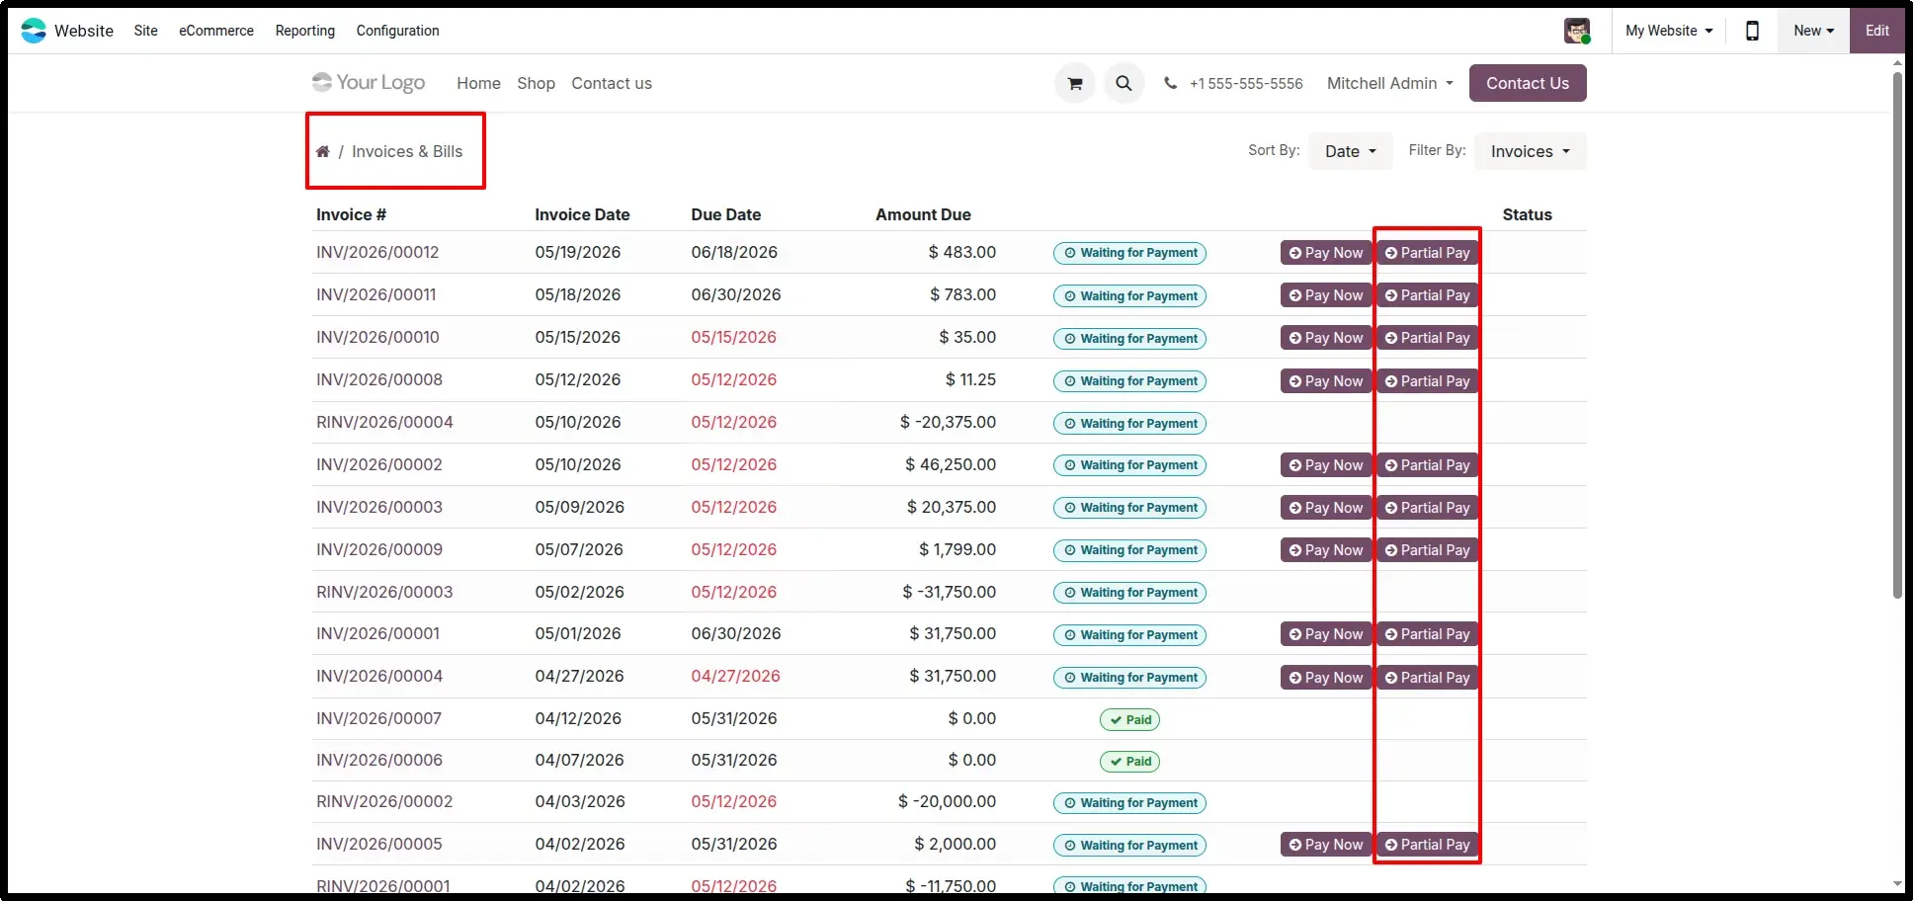Screen dimensions: 1915x901
Task: Click Pay Now for INV/2026/00011
Action: pyautogui.click(x=1326, y=295)
